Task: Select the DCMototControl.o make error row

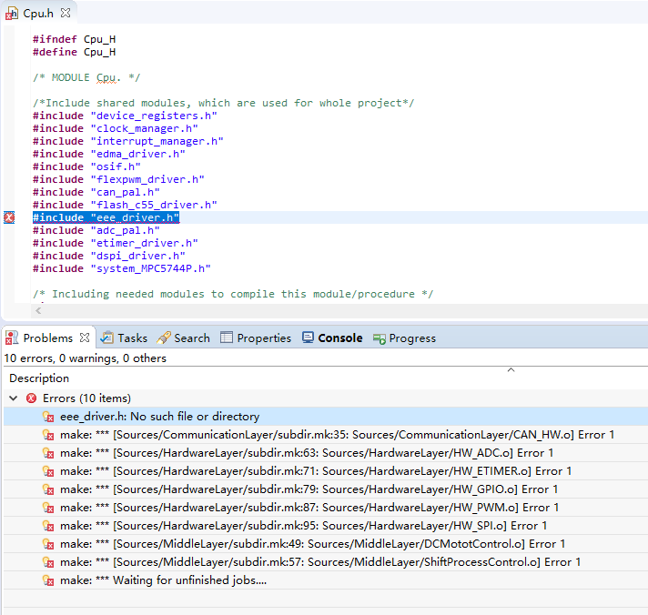Action: click(x=326, y=543)
